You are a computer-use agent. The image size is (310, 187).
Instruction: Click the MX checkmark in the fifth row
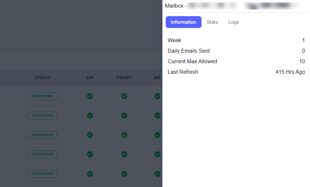[x=157, y=174]
